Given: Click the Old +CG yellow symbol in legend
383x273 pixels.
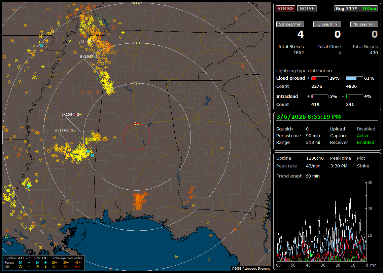Looking at the screenshot, I should (37, 267).
